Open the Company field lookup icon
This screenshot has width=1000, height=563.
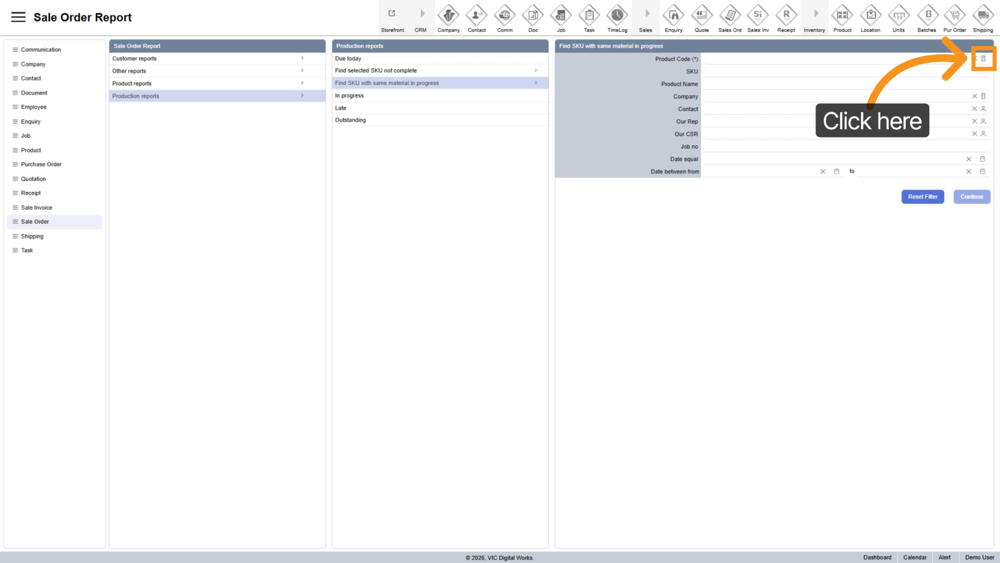pos(983,96)
